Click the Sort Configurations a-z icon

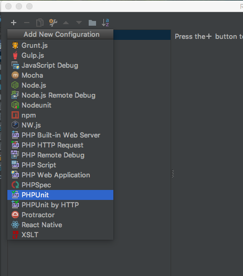[x=105, y=23]
